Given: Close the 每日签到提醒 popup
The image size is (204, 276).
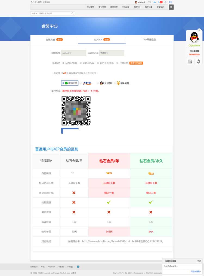Looking at the screenshot, I should click(x=199, y=261).
